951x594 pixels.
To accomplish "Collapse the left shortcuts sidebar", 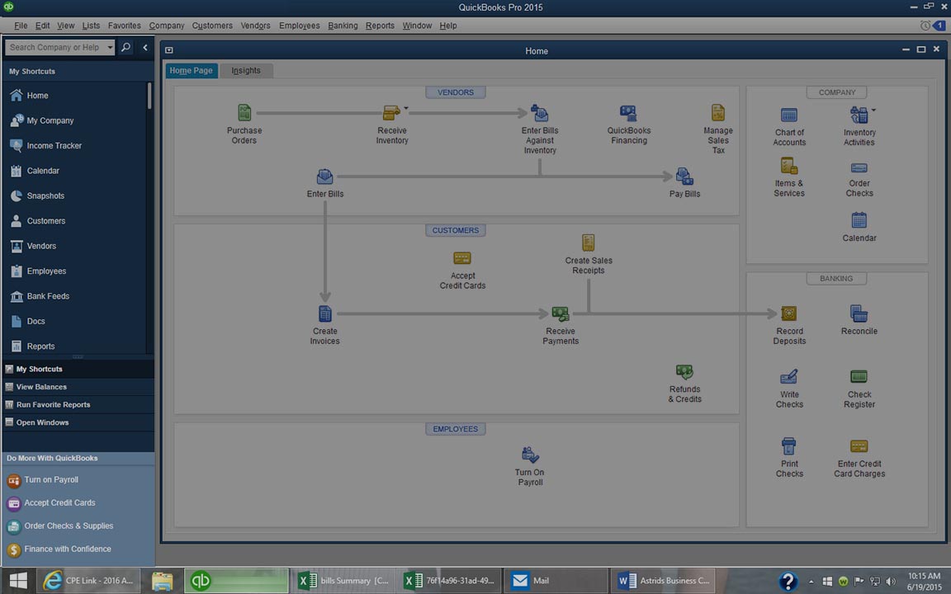I will click(145, 48).
